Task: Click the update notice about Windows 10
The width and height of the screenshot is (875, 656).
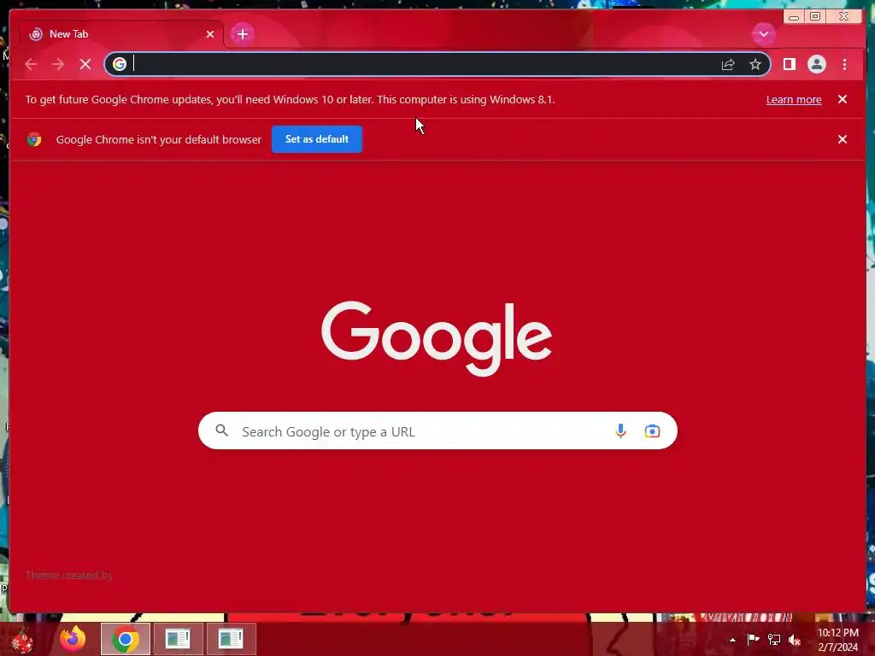Action: point(291,99)
